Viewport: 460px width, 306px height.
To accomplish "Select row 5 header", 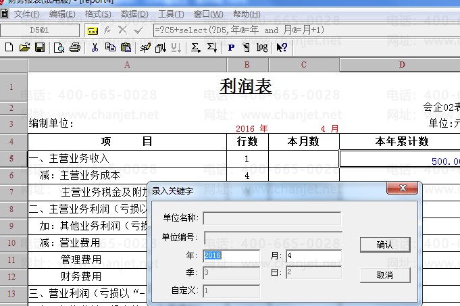I will point(14,159).
